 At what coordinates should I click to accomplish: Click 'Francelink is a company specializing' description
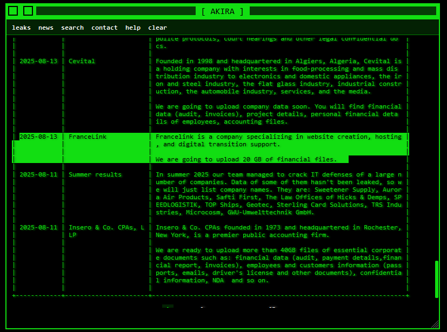[x=278, y=140]
